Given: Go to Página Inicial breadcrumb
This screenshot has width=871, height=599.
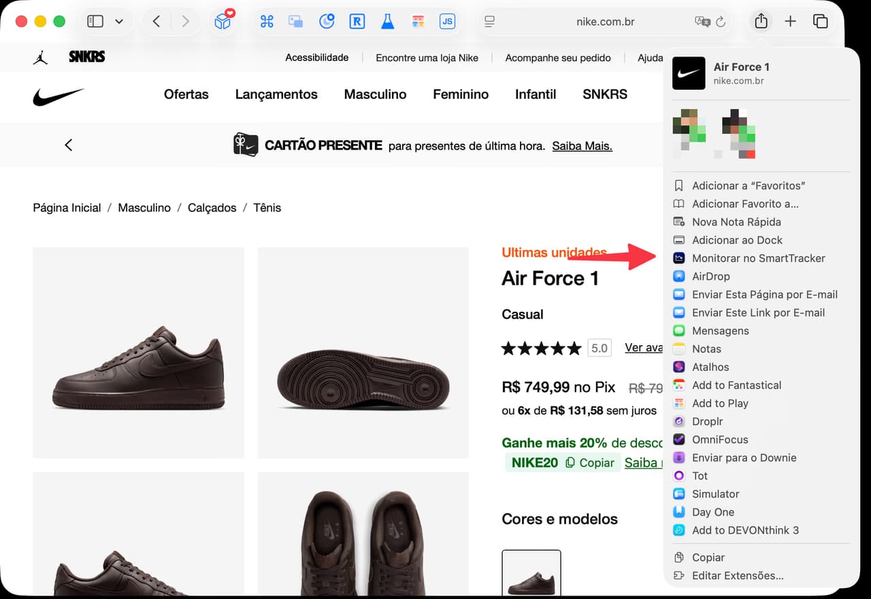Looking at the screenshot, I should (x=67, y=208).
